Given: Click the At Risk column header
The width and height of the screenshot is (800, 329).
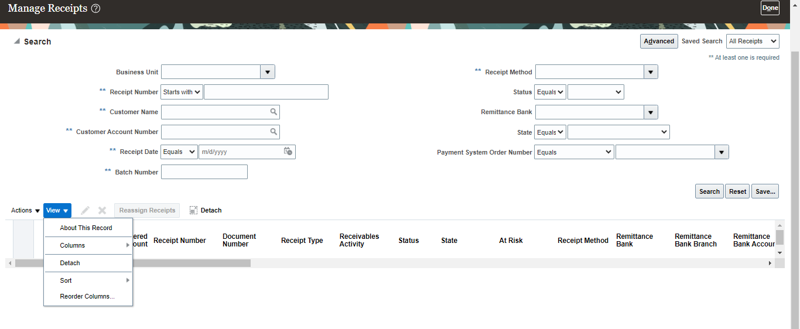Looking at the screenshot, I should pyautogui.click(x=511, y=241).
